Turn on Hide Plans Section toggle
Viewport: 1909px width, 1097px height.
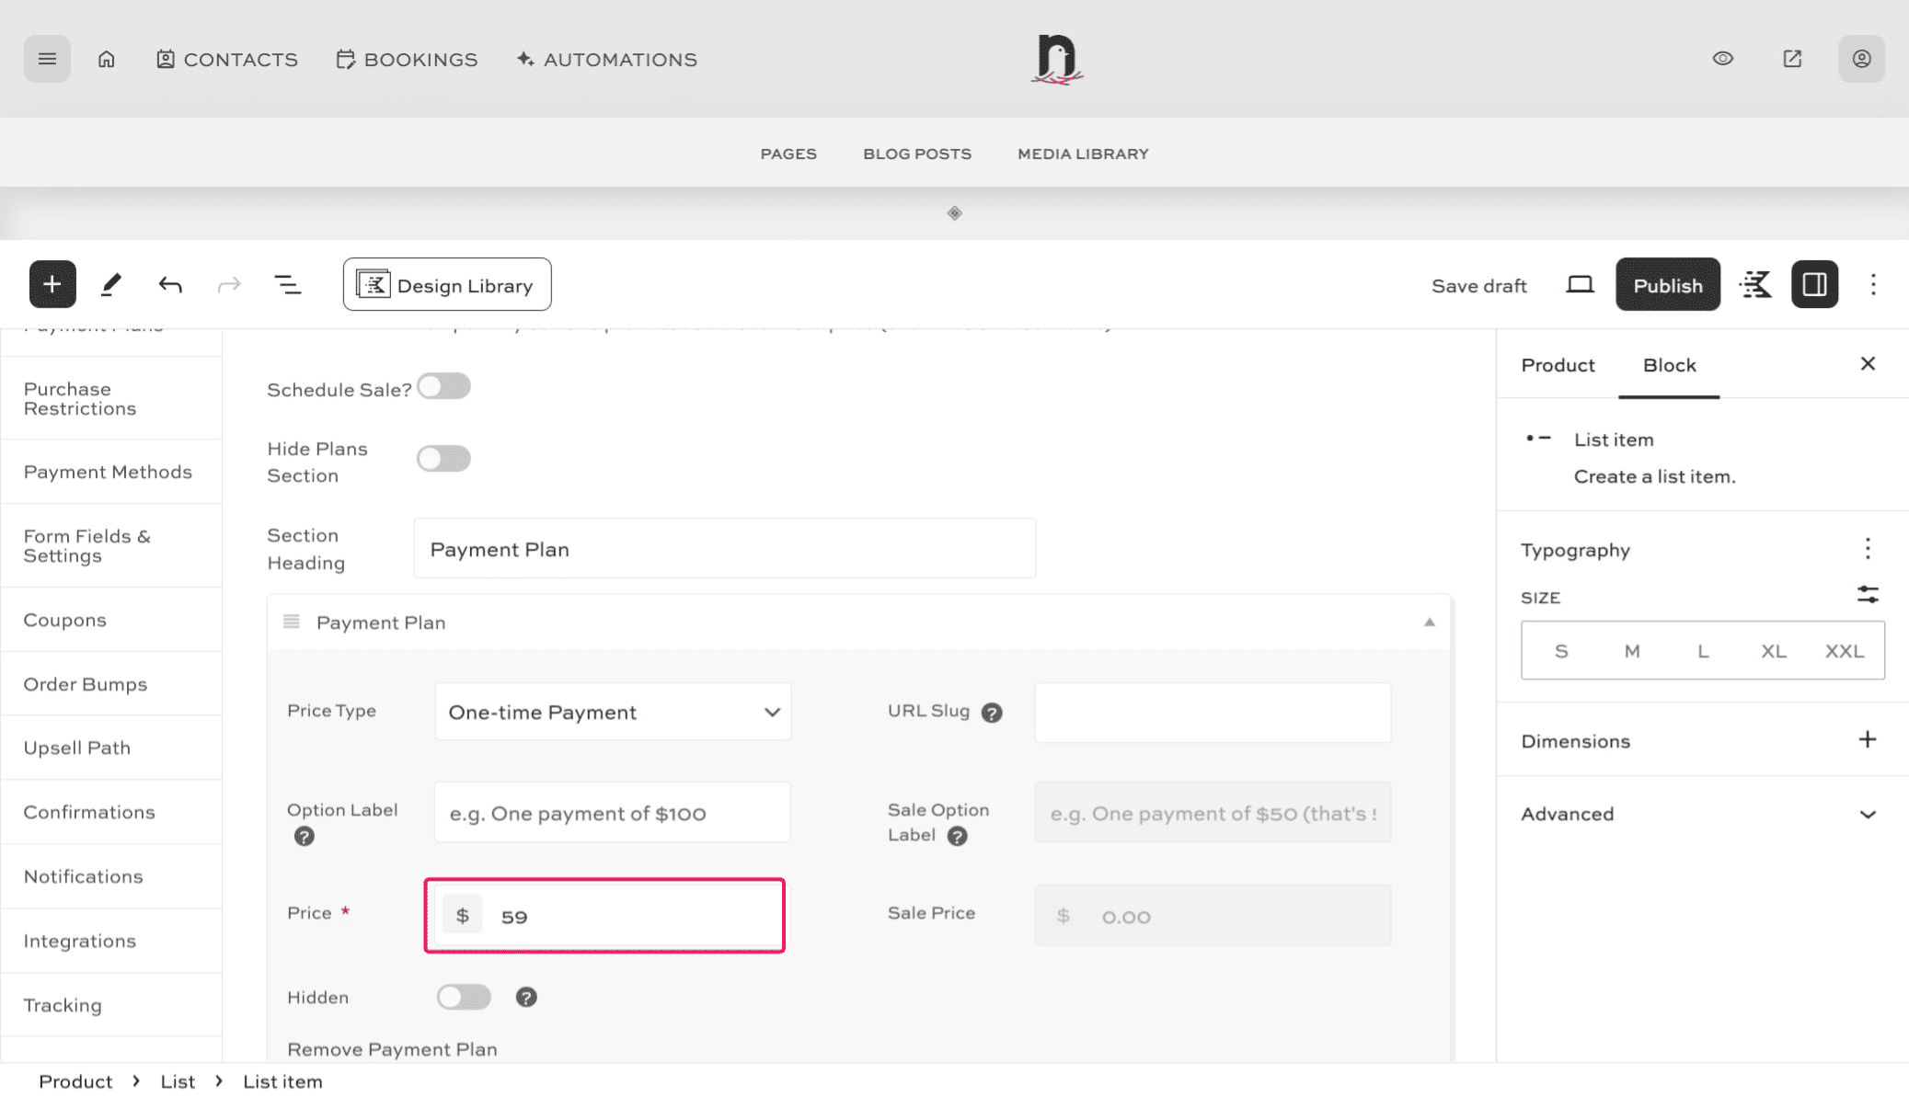click(x=444, y=458)
